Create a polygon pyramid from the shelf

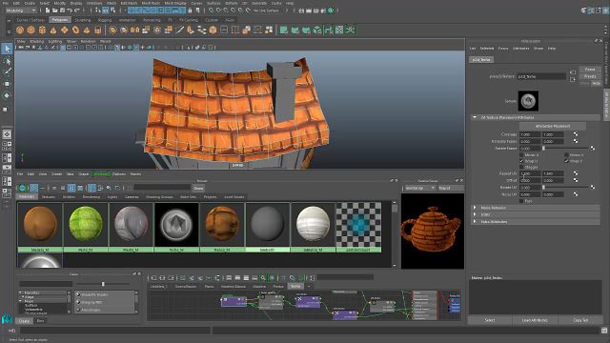[x=87, y=30]
